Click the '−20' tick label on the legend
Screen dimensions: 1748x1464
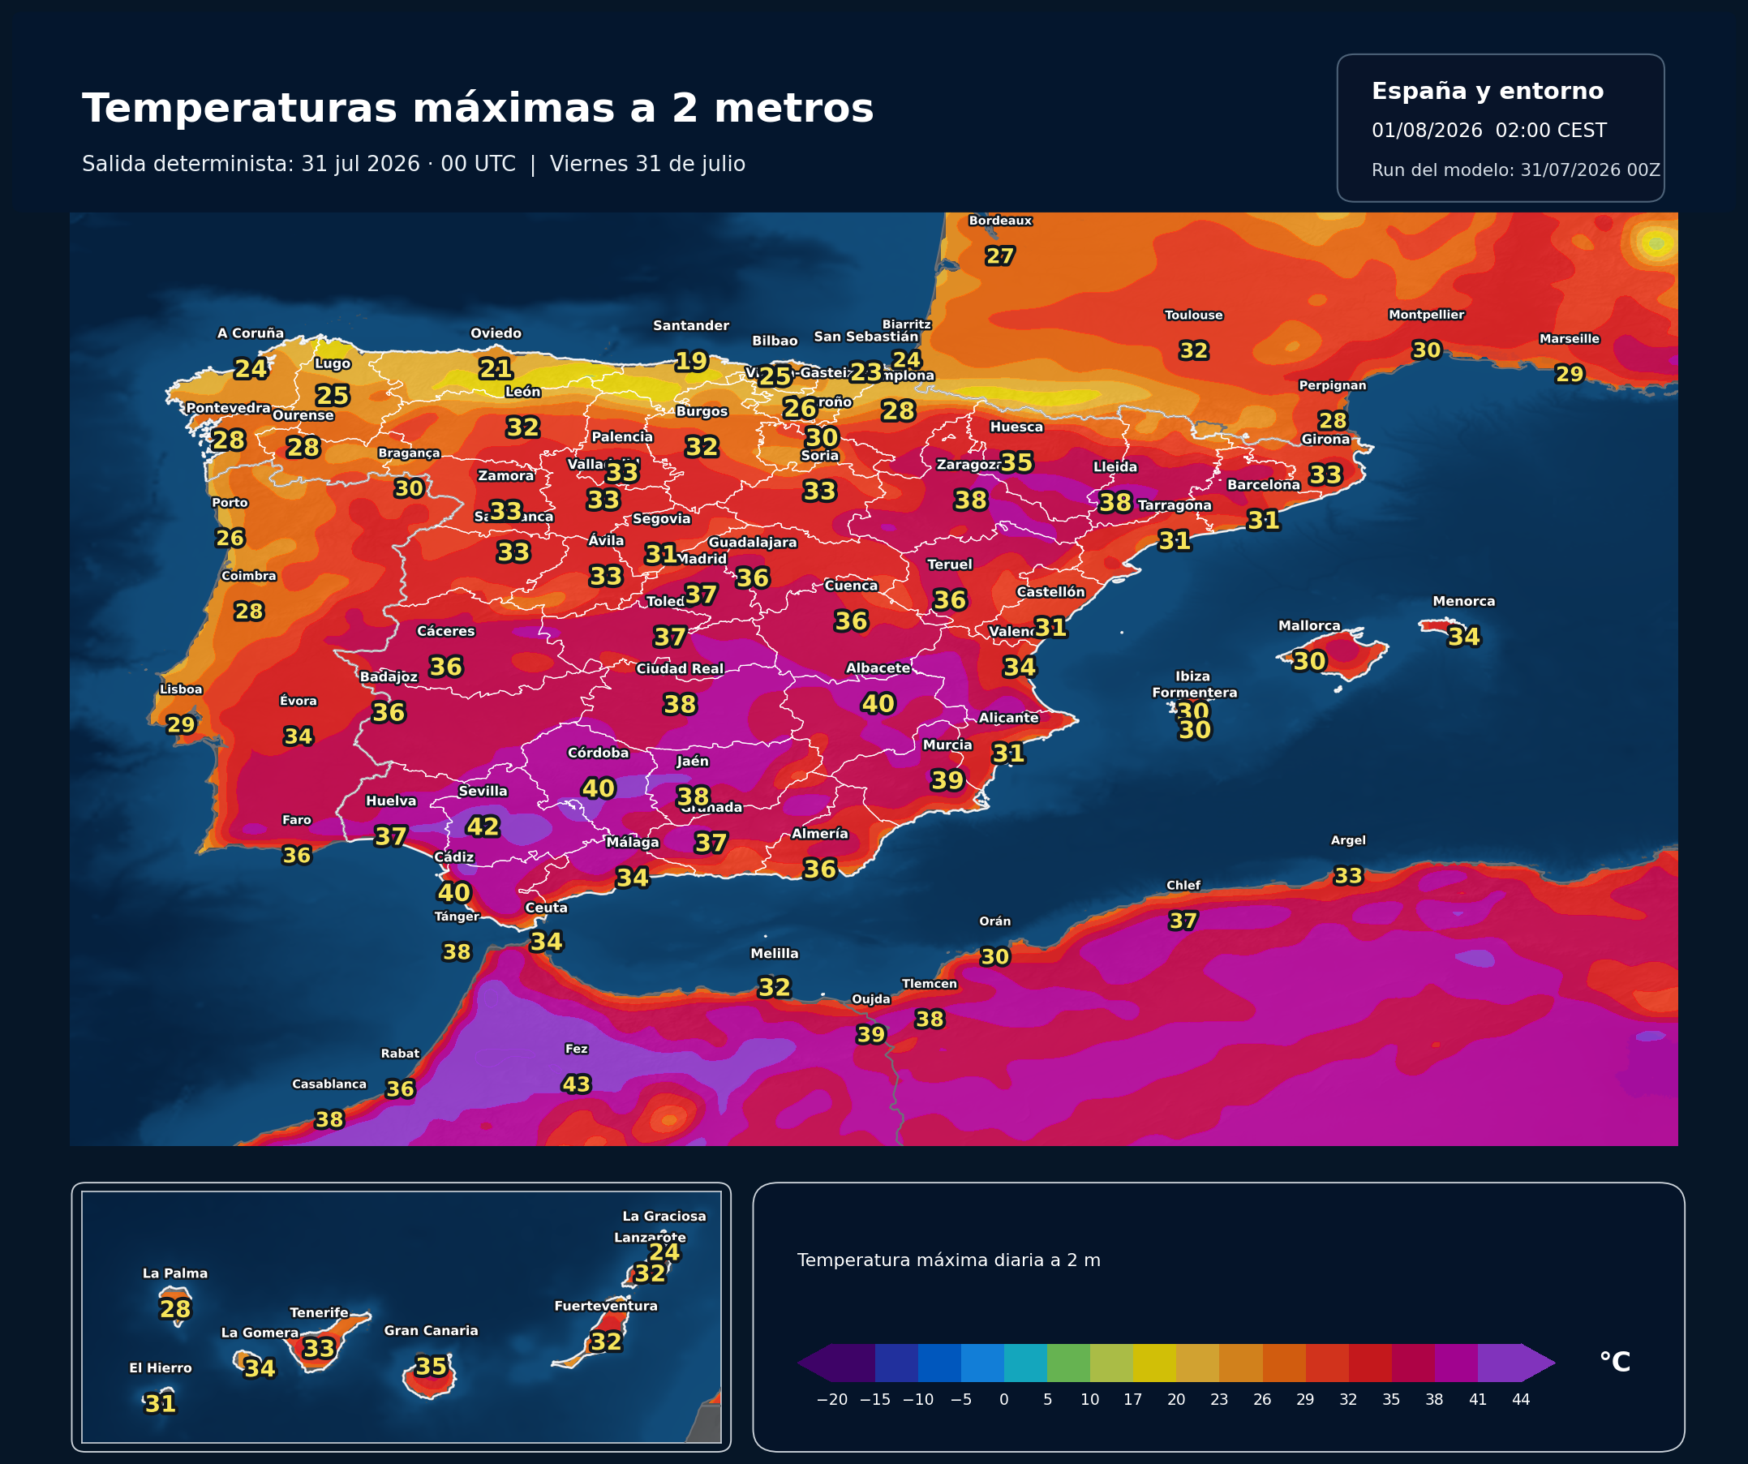pyautogui.click(x=831, y=1400)
